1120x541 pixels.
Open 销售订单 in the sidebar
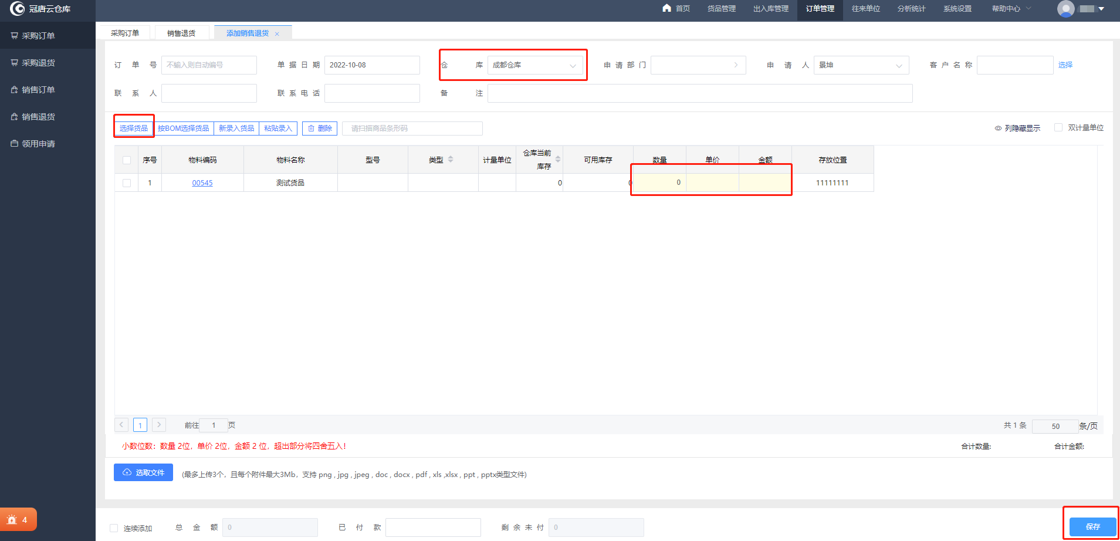48,90
